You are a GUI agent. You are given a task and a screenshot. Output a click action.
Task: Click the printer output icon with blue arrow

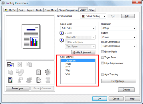pos(11,64)
